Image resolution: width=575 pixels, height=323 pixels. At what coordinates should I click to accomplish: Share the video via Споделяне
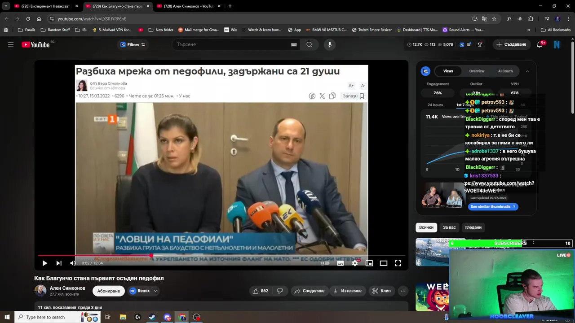pos(309,291)
